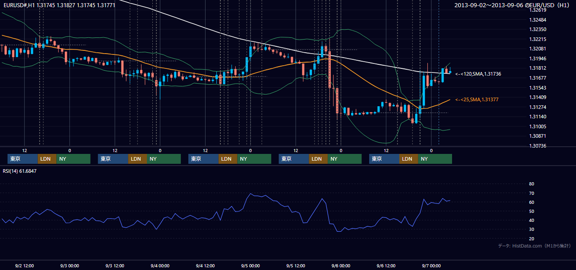Image resolution: width=576 pixels, height=270 pixels.
Task: Click price axis label 1.30871
Action: [538, 136]
